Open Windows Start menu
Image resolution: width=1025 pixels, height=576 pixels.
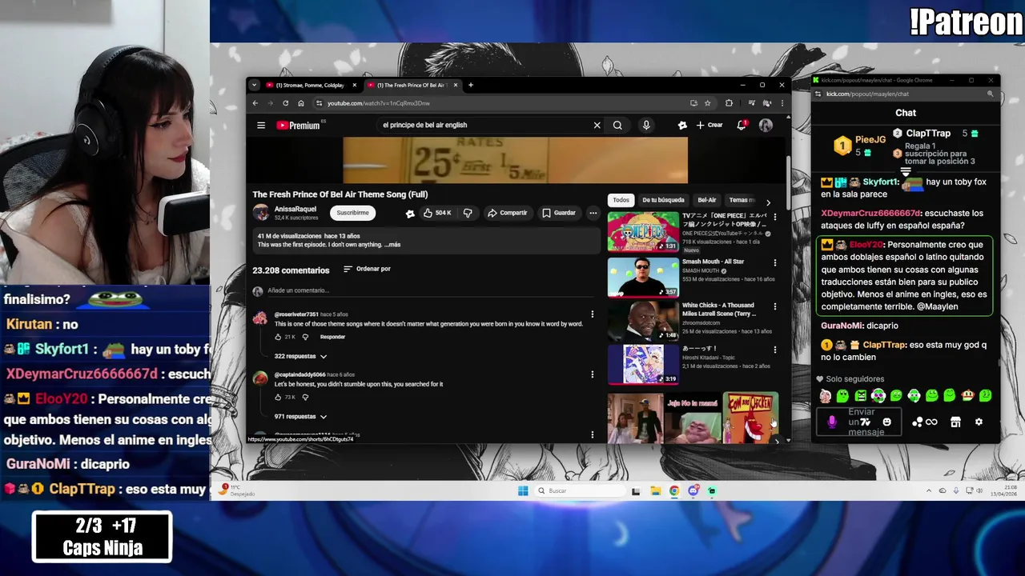tap(523, 491)
